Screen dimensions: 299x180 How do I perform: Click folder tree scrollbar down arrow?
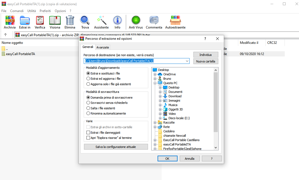point(216,148)
